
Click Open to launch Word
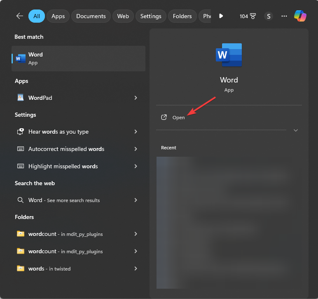(178, 118)
